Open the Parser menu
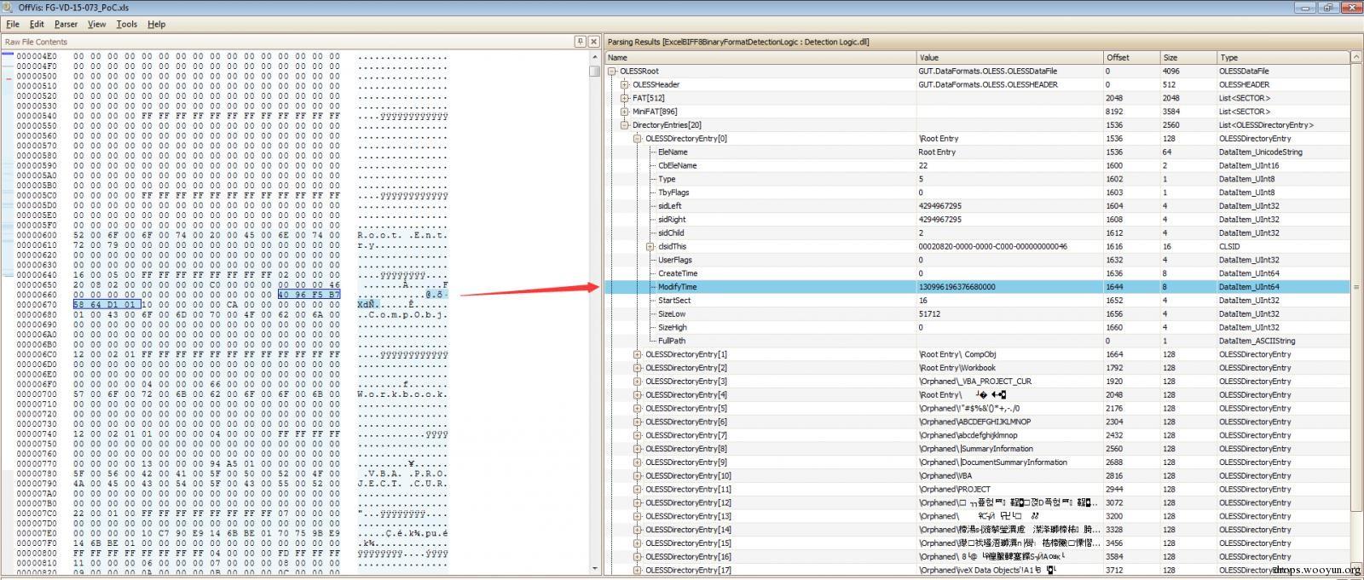The height and width of the screenshot is (580, 1364). coord(66,24)
